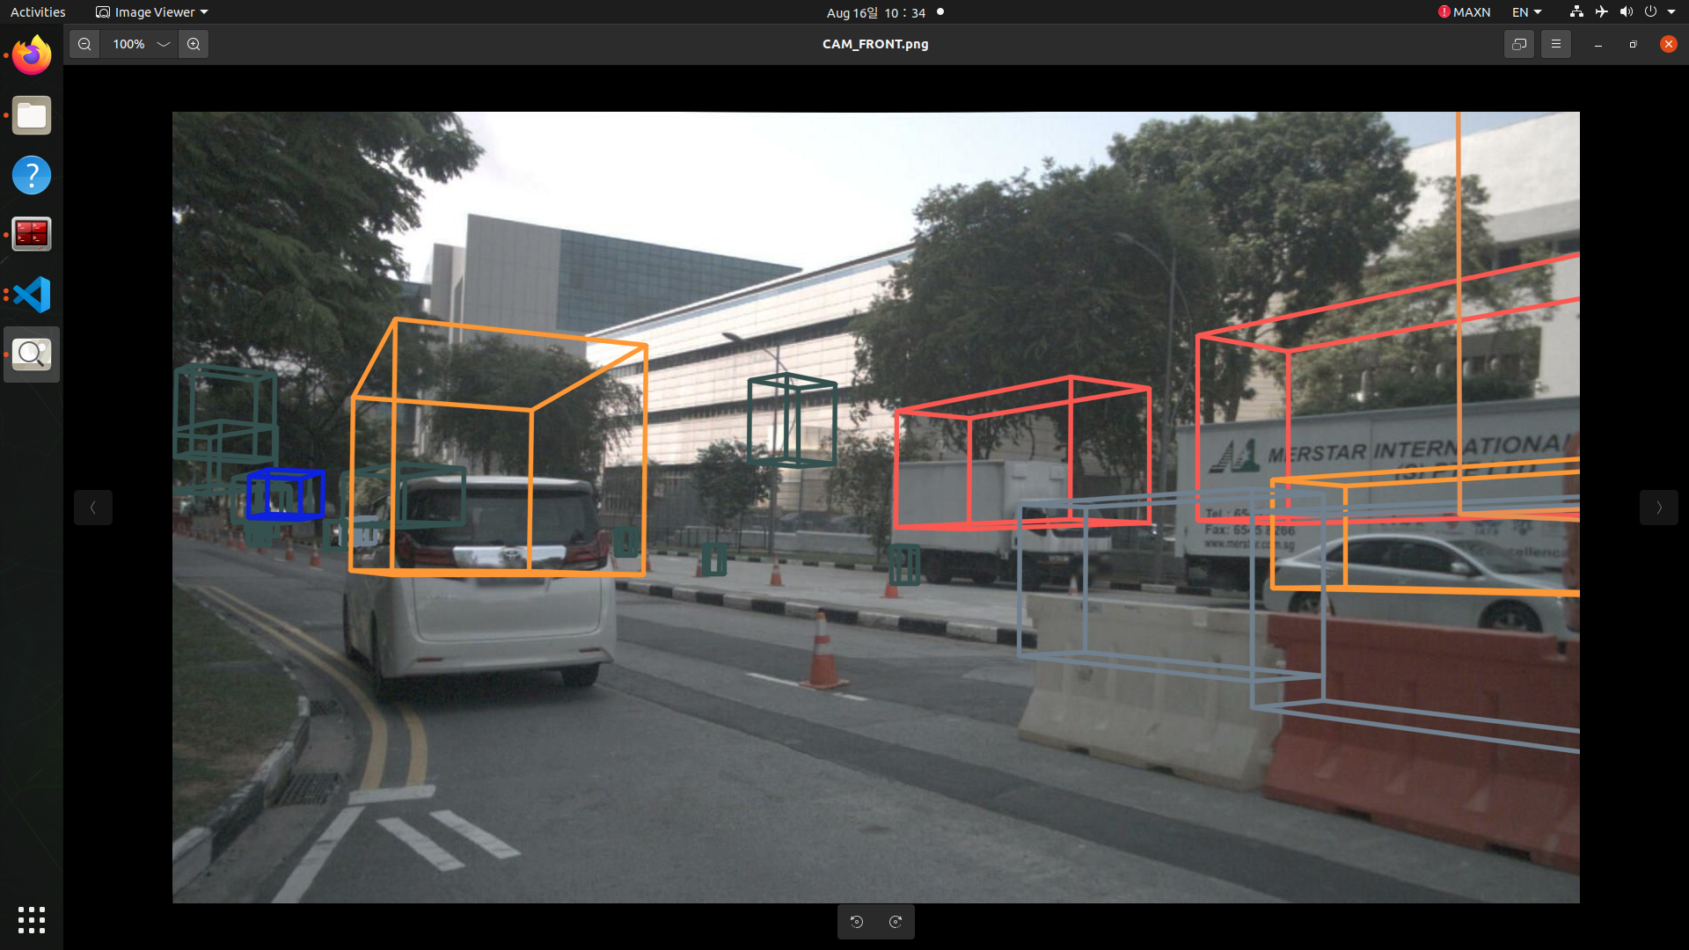Viewport: 1689px width, 950px height.
Task: Open the image gallery side pane
Action: coord(1518,43)
